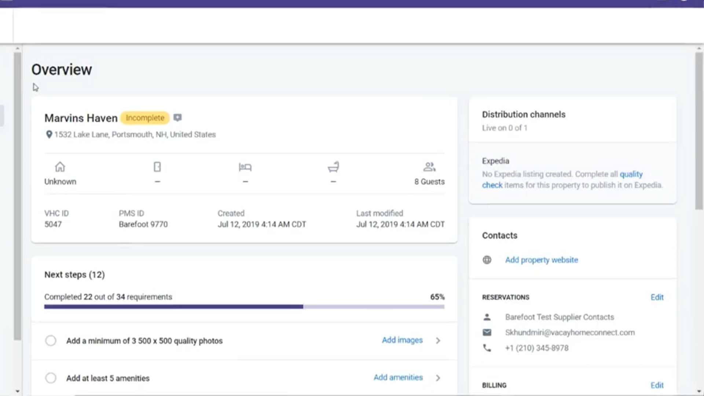Select the bed icon in the summary bar
This screenshot has height=396, width=704.
(245, 167)
